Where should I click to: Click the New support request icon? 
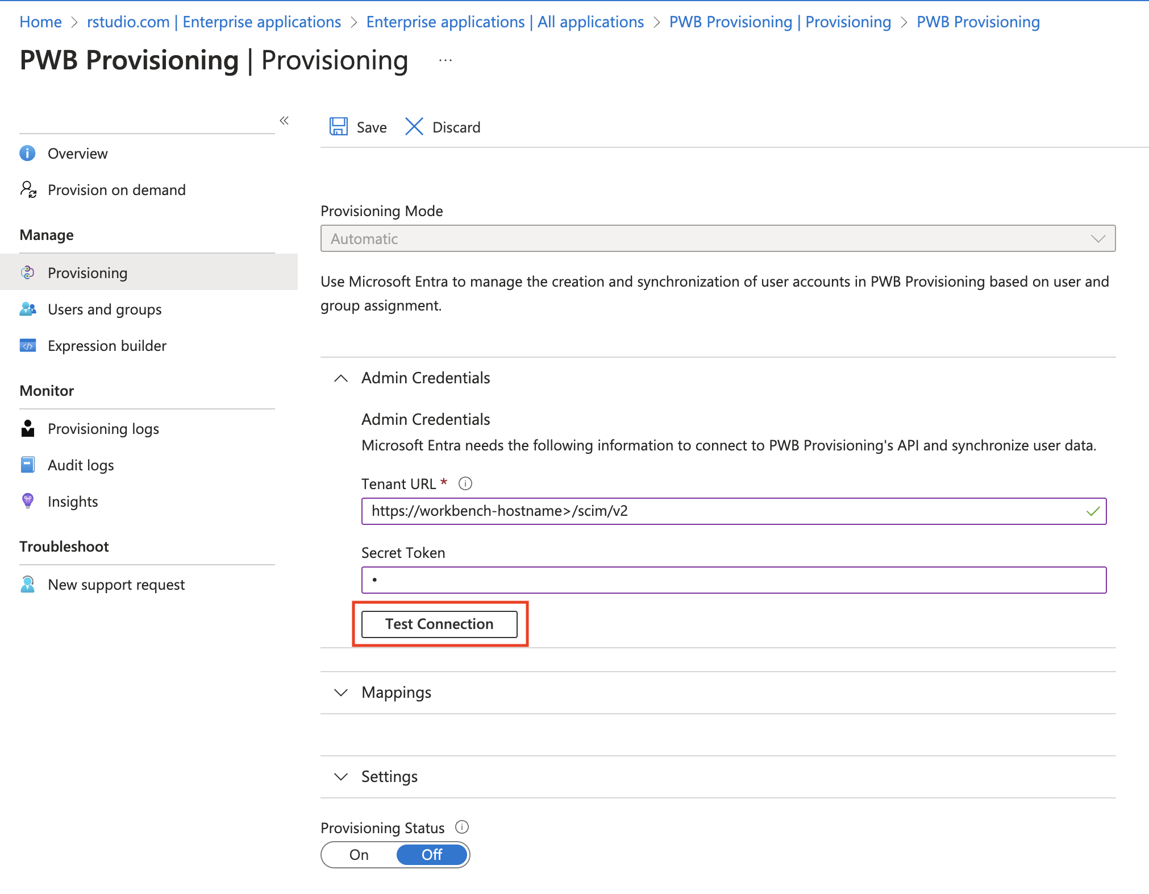27,584
